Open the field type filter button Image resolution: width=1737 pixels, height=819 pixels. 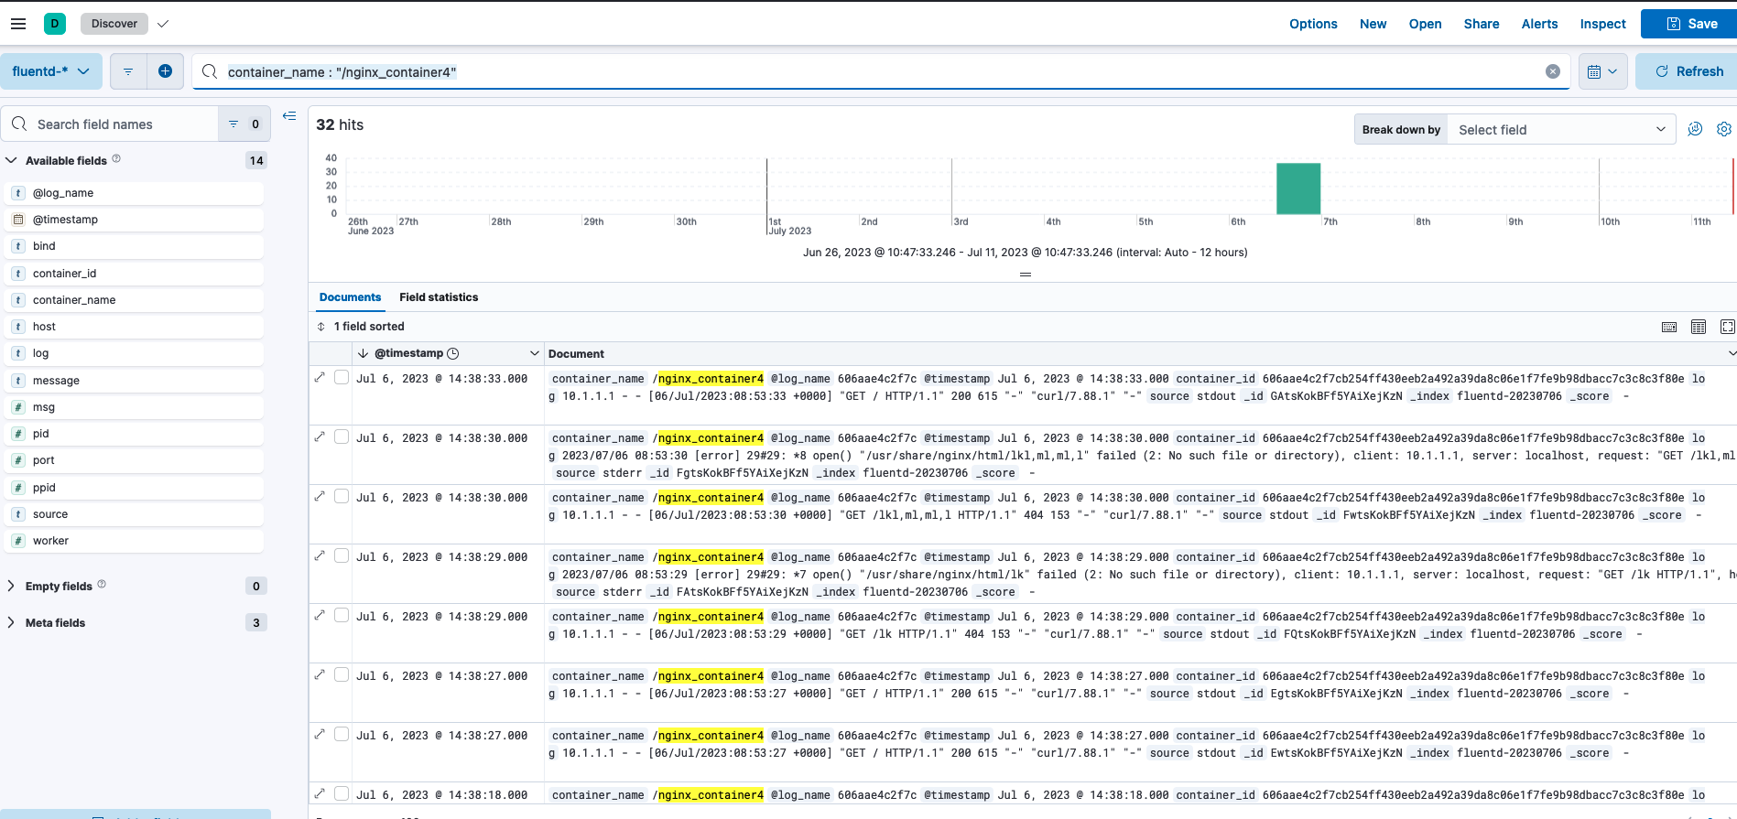(244, 124)
